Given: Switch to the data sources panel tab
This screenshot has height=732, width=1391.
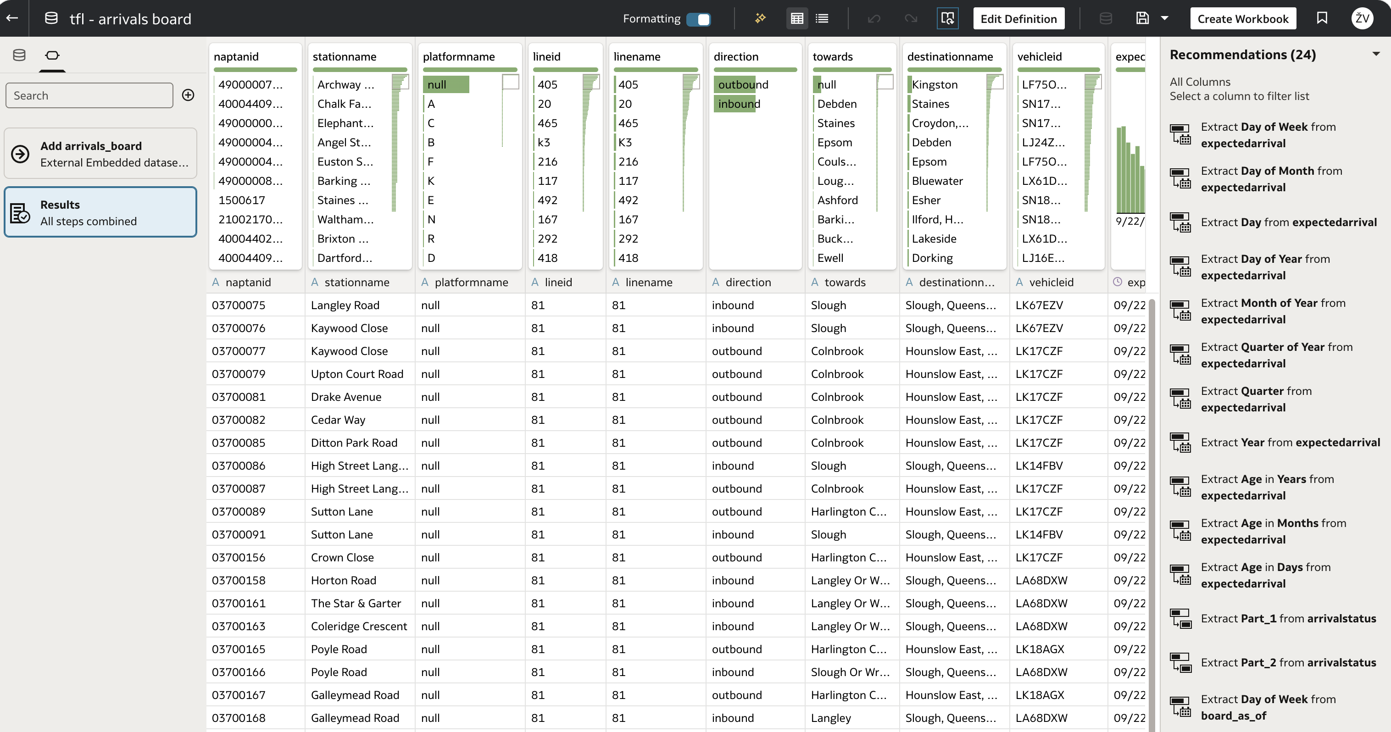Looking at the screenshot, I should pyautogui.click(x=19, y=55).
